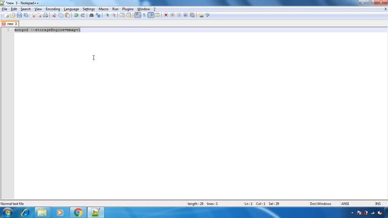Click the Close All toolbar icon
The height and width of the screenshot is (218, 388).
[39, 15]
